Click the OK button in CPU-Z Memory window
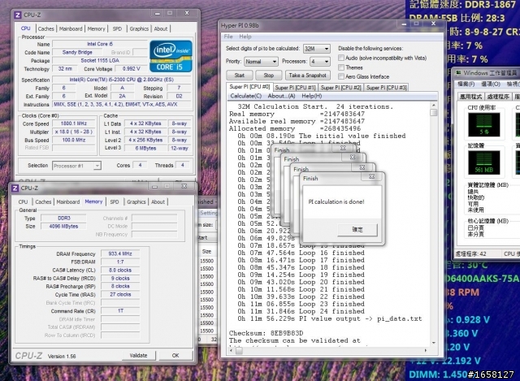The image size is (520, 381). [x=175, y=356]
